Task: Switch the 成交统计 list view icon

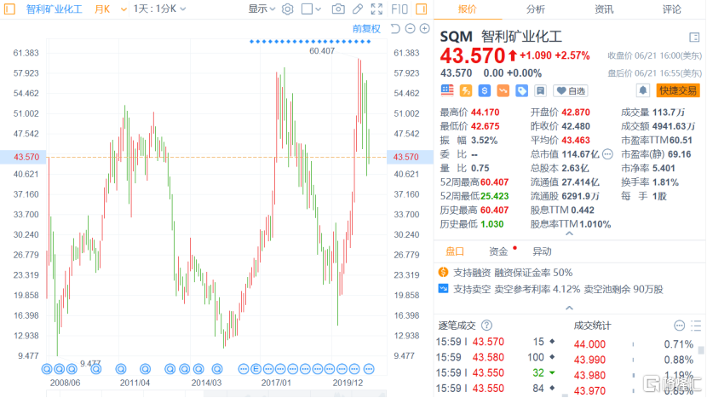Action: point(696,326)
